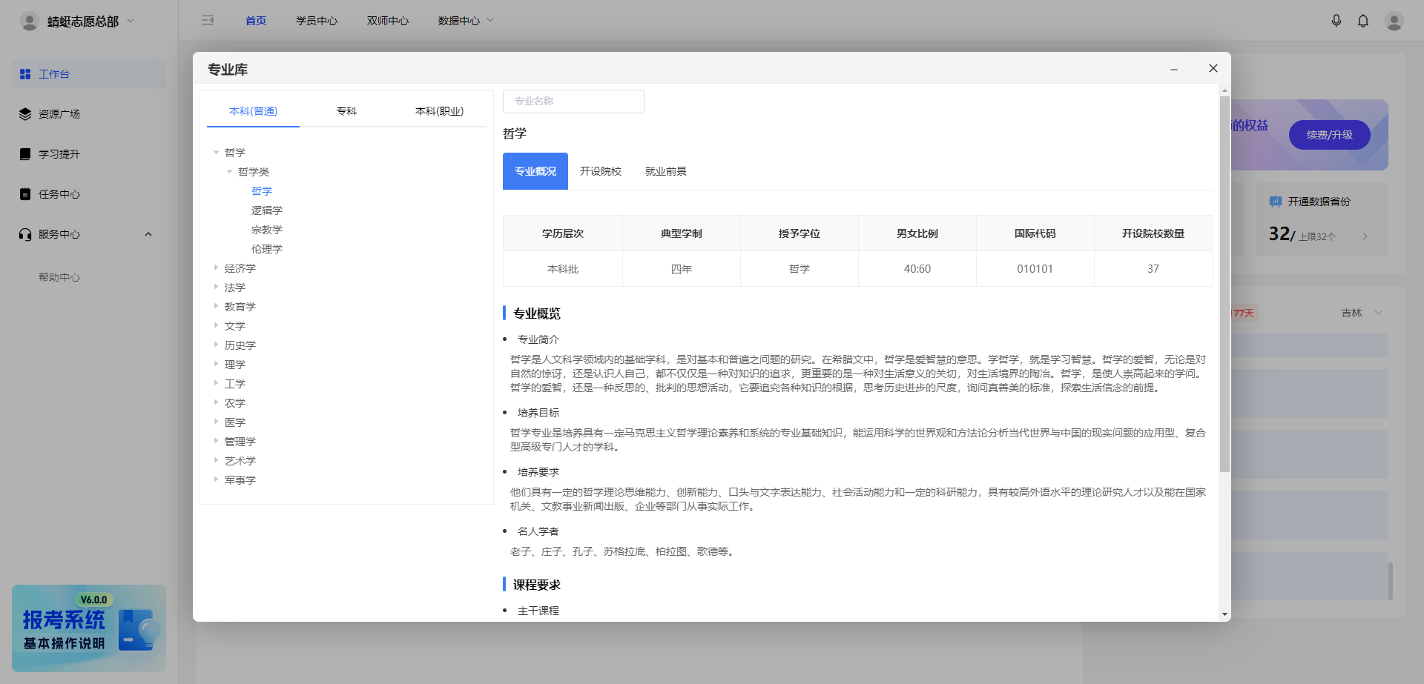Click the blue chart icon next to 开通数据省份

coord(1275,201)
